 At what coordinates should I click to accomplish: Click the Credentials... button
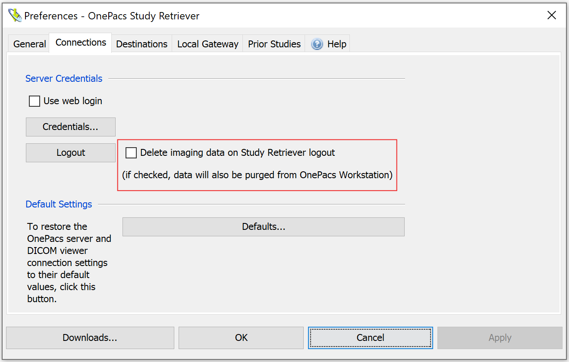71,127
